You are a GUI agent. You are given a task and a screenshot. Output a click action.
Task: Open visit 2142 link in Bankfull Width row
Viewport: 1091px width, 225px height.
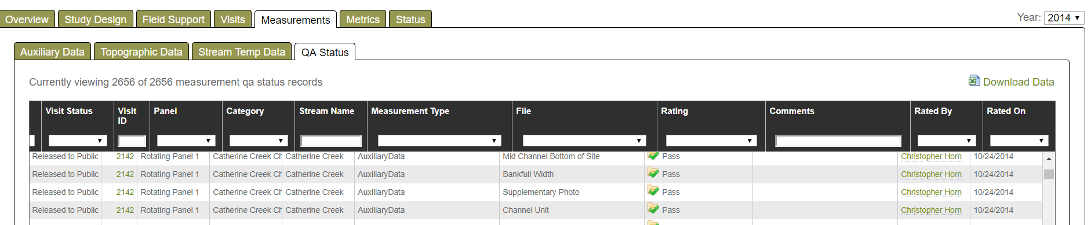pos(125,174)
